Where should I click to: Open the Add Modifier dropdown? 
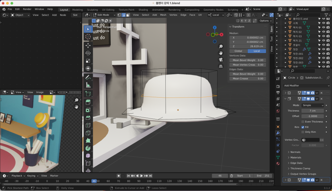click(x=306, y=86)
